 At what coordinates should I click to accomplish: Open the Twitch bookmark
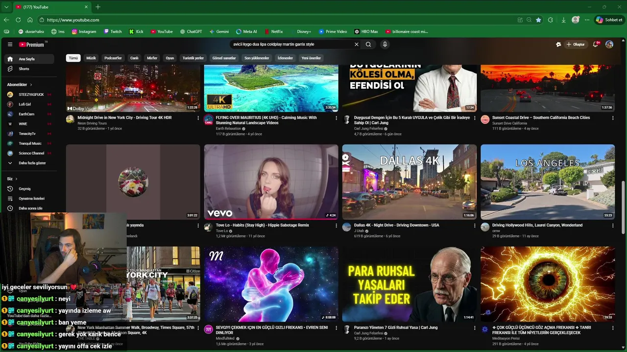click(x=113, y=32)
